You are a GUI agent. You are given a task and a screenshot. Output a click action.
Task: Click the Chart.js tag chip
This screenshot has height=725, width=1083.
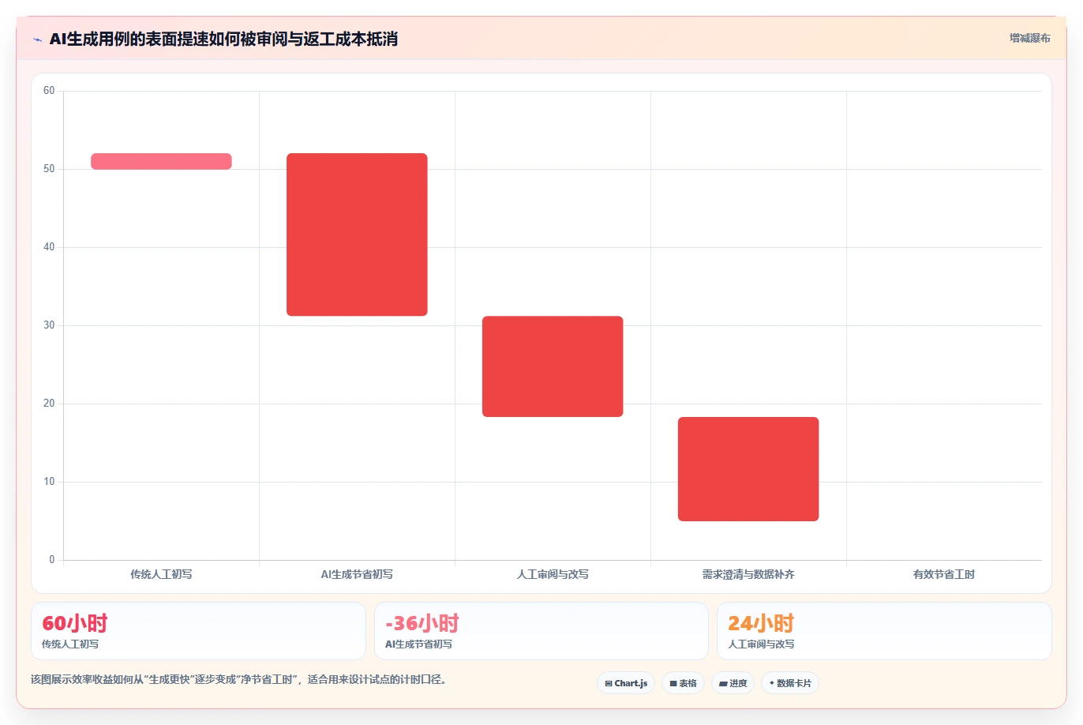coord(626,683)
